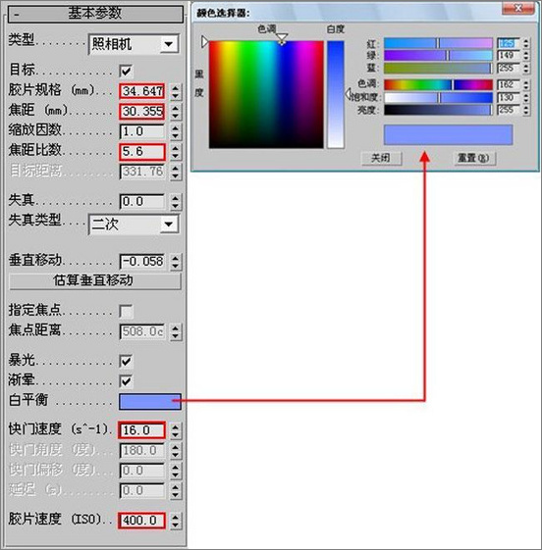Click the 蓝 blue channel slider
The width and height of the screenshot is (542, 550).
click(438, 68)
